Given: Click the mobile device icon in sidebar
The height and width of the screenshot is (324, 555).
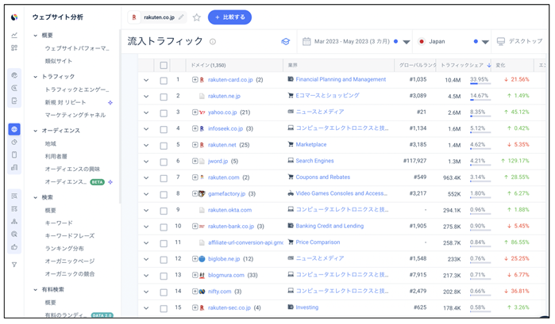Looking at the screenshot, I should pyautogui.click(x=14, y=154).
